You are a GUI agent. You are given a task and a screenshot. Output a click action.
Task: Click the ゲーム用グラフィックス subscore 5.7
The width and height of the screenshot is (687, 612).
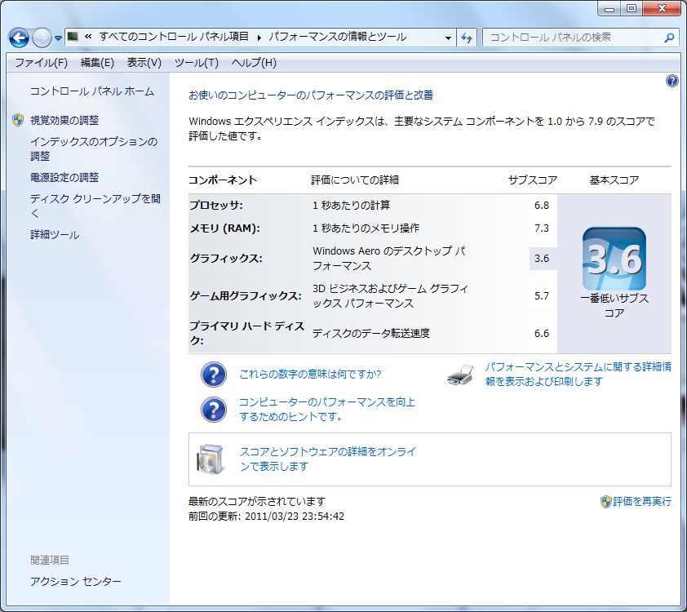tap(542, 295)
